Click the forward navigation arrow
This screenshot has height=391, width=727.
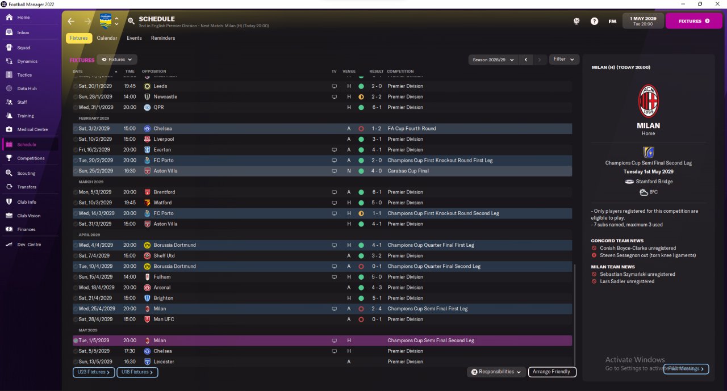[87, 21]
